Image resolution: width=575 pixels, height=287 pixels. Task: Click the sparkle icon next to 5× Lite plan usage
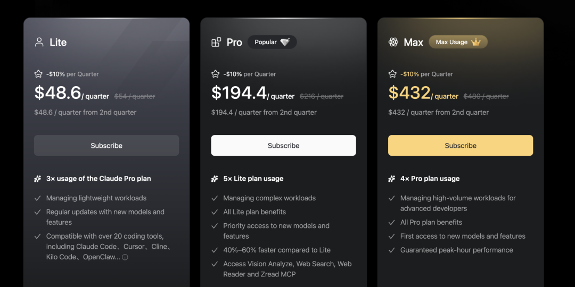tap(215, 179)
